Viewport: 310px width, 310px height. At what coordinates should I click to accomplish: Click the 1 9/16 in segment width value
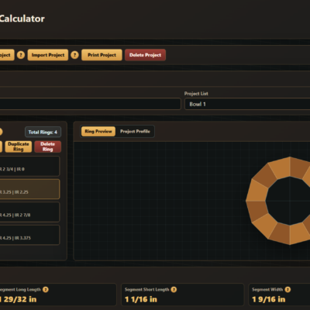[x=269, y=299]
